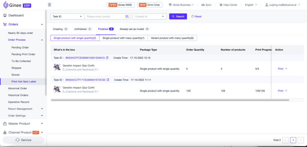Screen dimensions: 307x147
Task: Open To Be Collected in sidebar
Action: [21, 61]
